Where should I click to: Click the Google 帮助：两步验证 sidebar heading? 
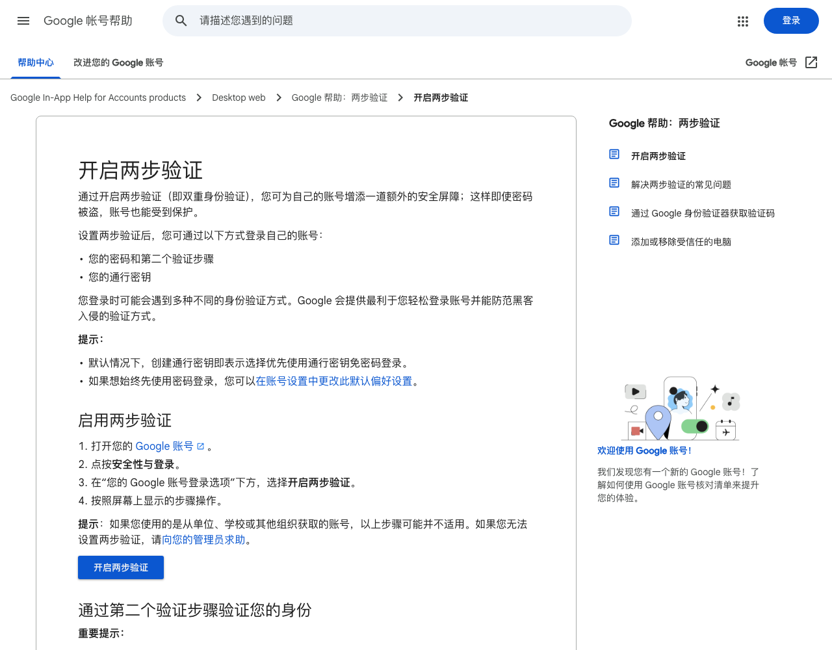pos(664,123)
